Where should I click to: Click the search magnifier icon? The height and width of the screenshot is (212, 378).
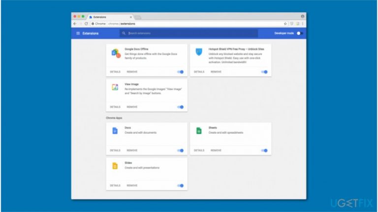(124, 33)
